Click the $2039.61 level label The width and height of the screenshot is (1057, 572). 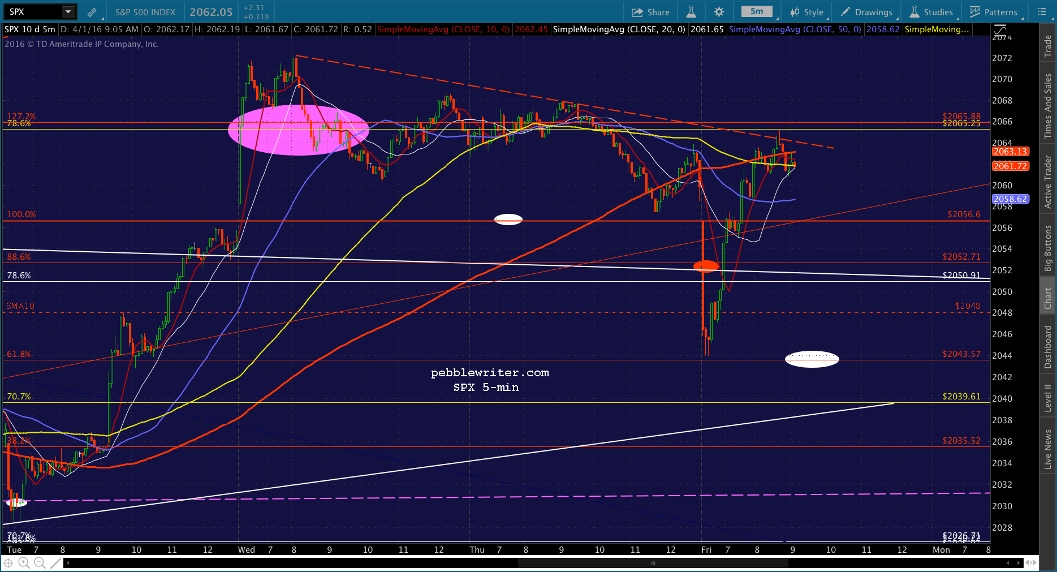(x=961, y=397)
